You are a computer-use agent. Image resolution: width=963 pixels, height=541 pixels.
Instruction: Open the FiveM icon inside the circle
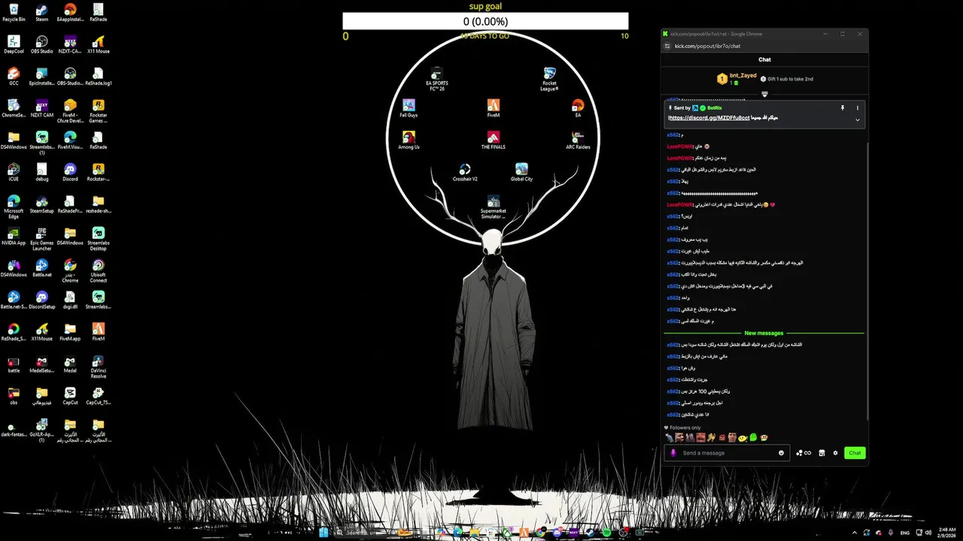(x=493, y=108)
